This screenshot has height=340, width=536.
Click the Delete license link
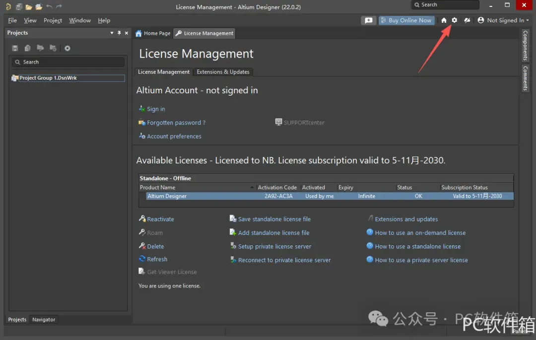(x=155, y=246)
